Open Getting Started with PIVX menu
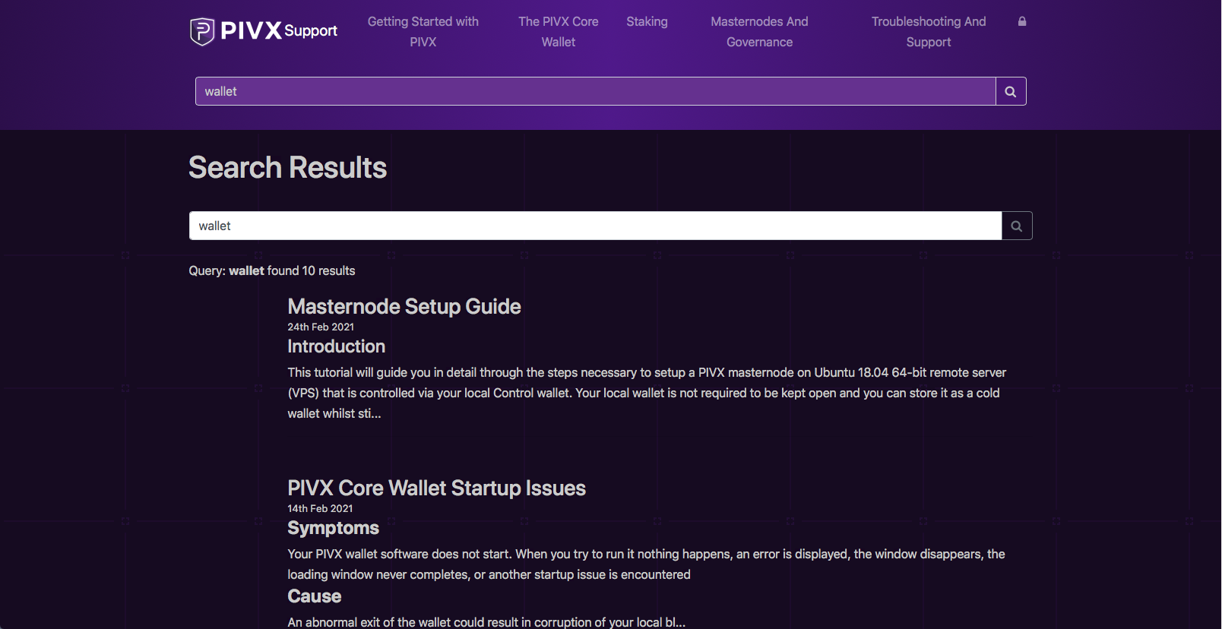The width and height of the screenshot is (1222, 629). click(x=423, y=32)
